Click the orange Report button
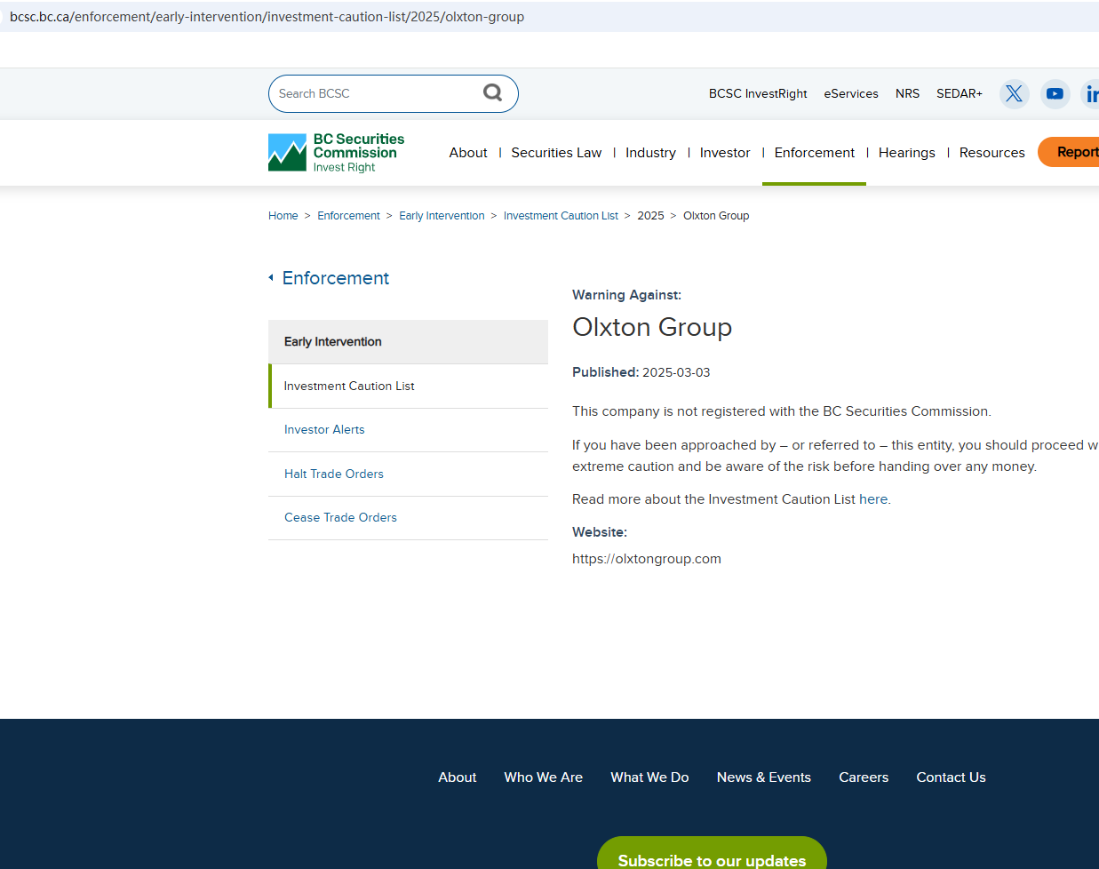This screenshot has width=1099, height=869. pyautogui.click(x=1069, y=152)
